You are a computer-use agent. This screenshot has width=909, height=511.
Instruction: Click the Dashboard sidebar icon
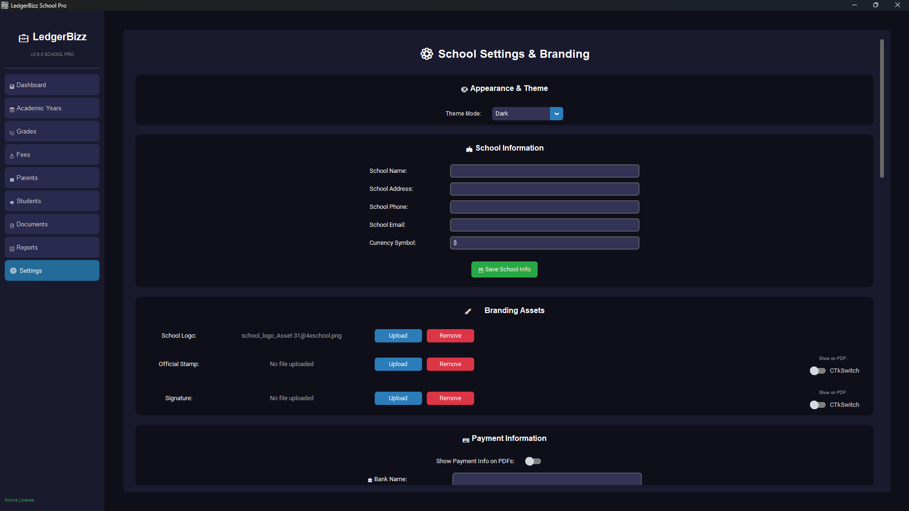(x=12, y=86)
